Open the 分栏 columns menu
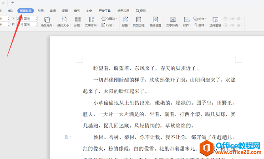The width and height of the screenshot is (264, 159). click(x=77, y=22)
